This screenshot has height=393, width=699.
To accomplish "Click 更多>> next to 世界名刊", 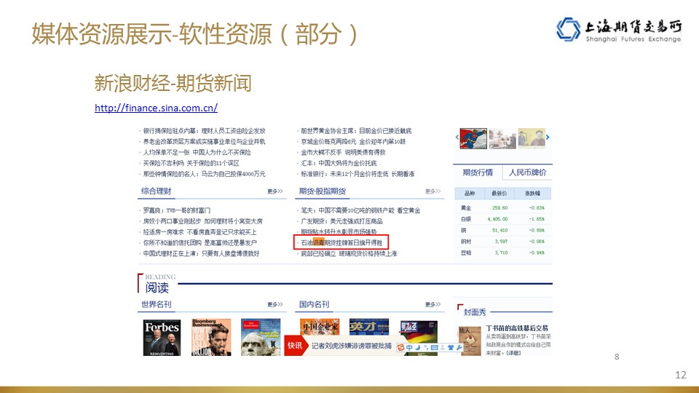I will (x=275, y=304).
